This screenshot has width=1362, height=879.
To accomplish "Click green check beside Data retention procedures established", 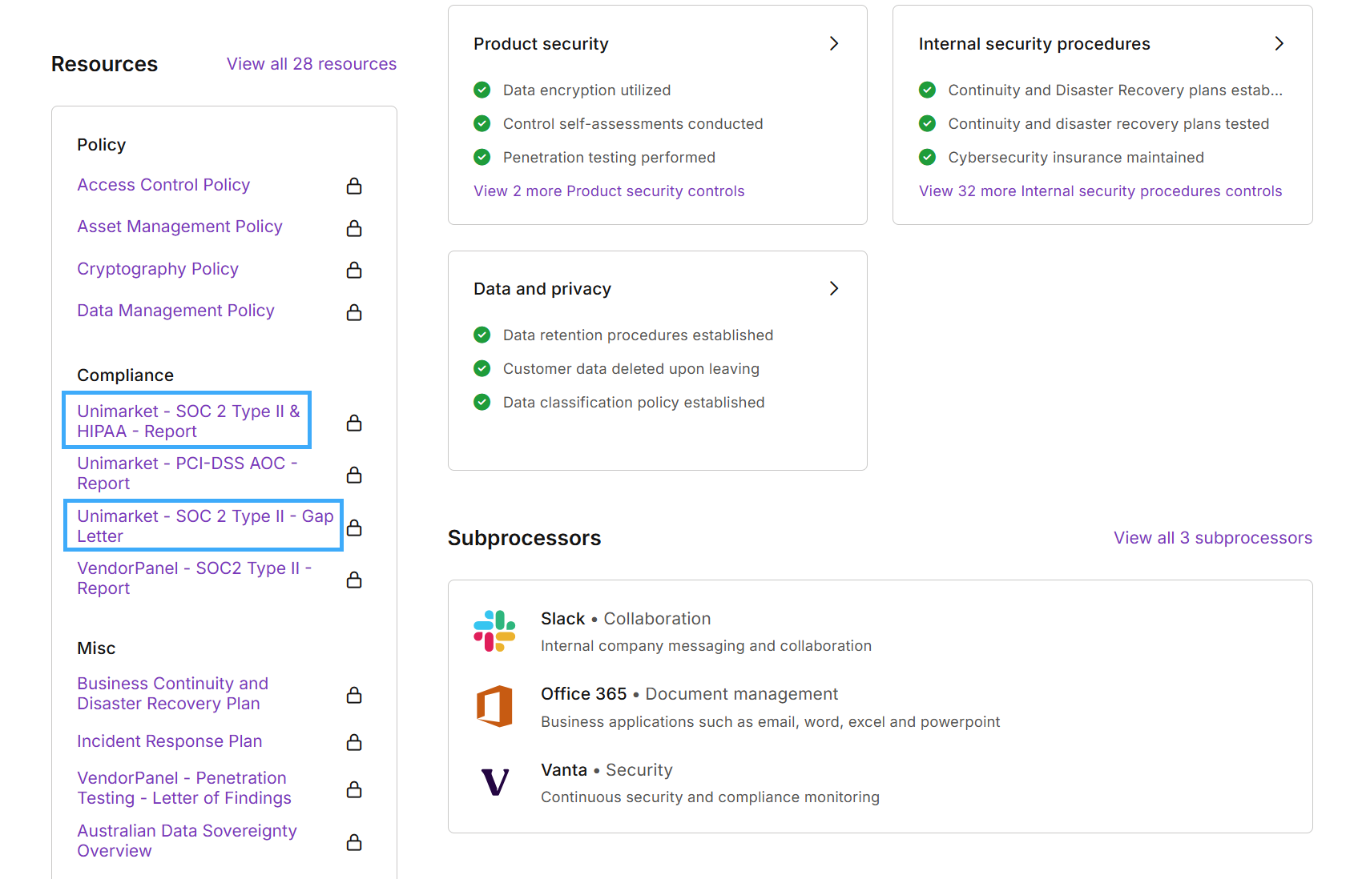I will (x=482, y=335).
